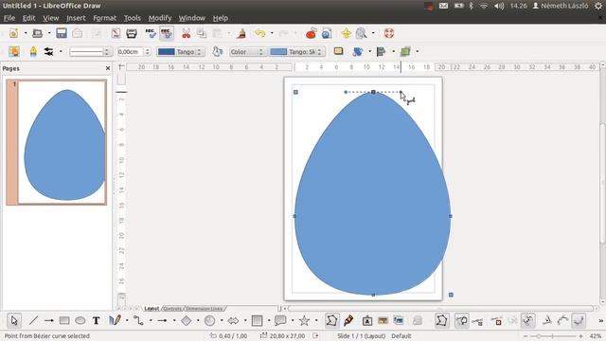Viewport: 606px width, 341px height.
Task: Open the Tango line color dropdown
Action: click(181, 52)
